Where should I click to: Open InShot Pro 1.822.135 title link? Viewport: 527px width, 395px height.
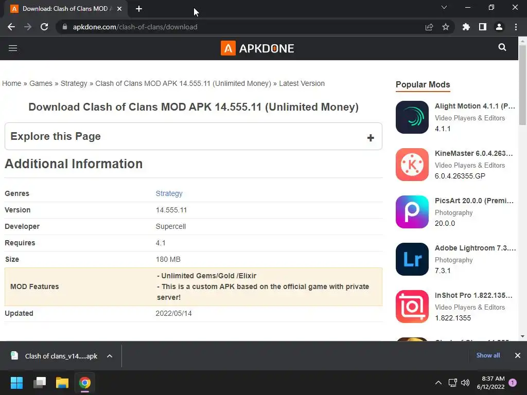point(473,296)
